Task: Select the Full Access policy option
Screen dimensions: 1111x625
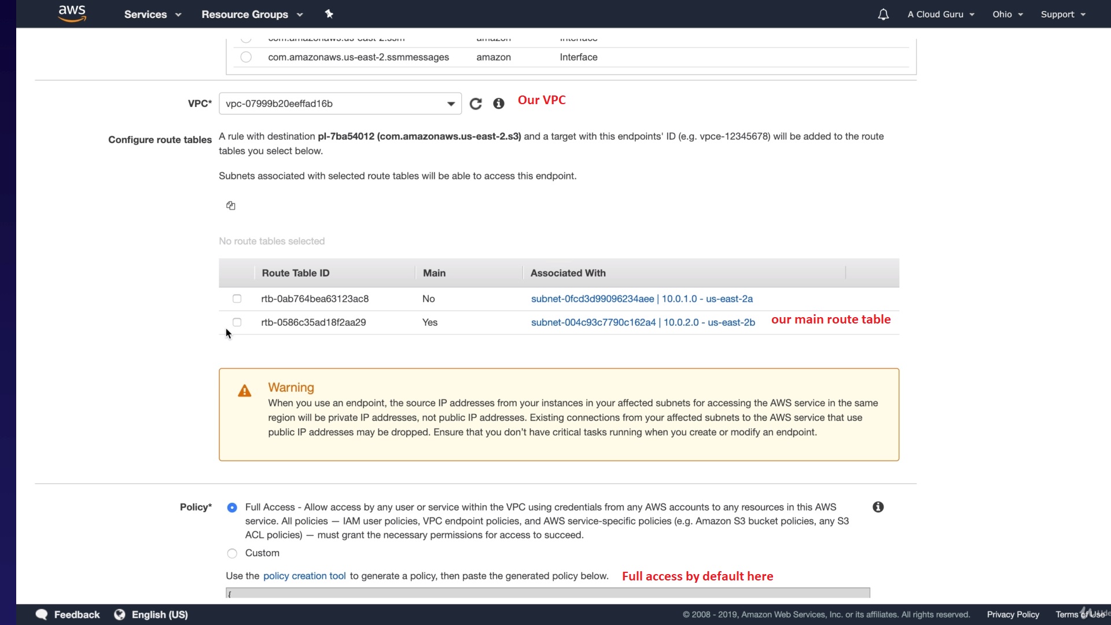Action: (x=232, y=508)
